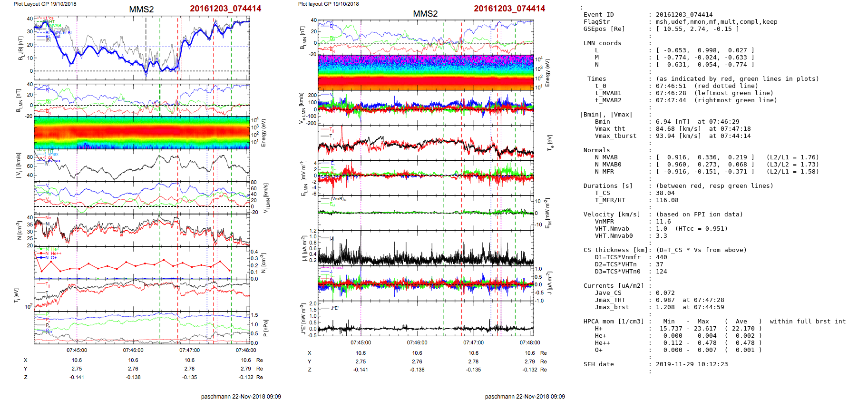Select the Jmax_brst value 1.208

[x=665, y=307]
